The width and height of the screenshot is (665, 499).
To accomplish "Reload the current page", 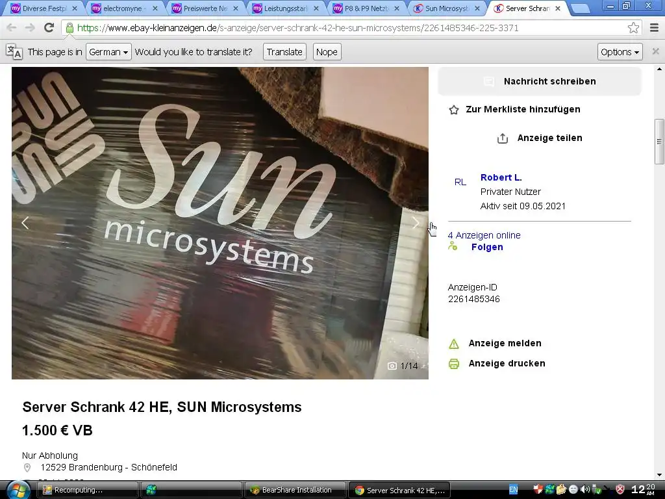I will click(x=49, y=28).
